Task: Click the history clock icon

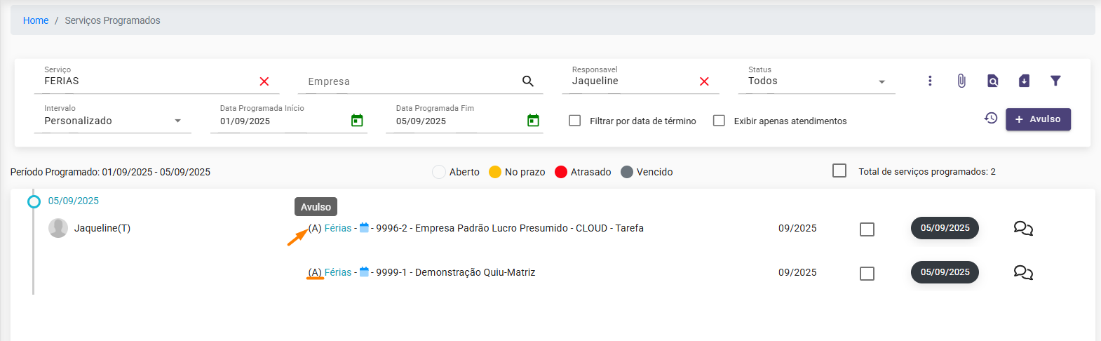Action: tap(991, 118)
